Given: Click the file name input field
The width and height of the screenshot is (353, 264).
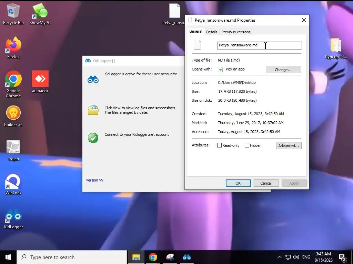Looking at the screenshot, I should (x=259, y=45).
